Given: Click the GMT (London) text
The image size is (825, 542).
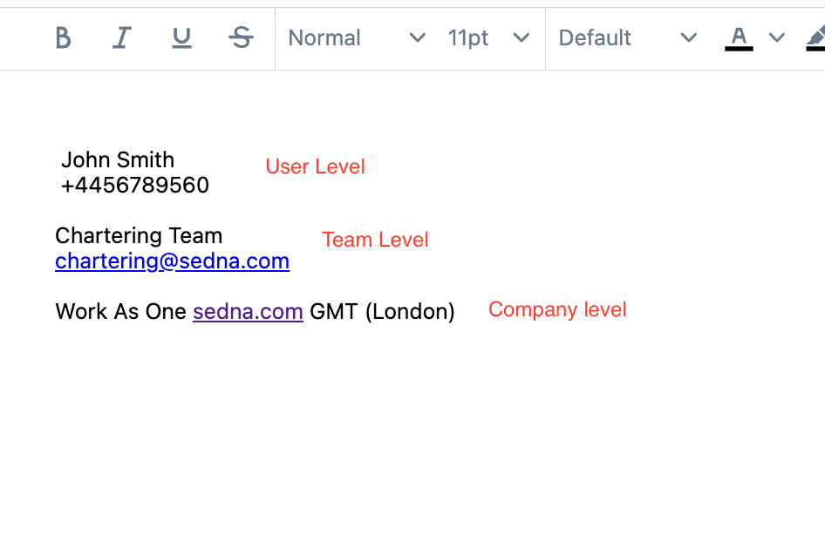Looking at the screenshot, I should 382,312.
